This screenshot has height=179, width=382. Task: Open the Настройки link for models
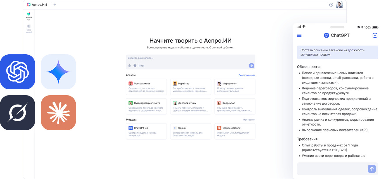tap(249, 120)
